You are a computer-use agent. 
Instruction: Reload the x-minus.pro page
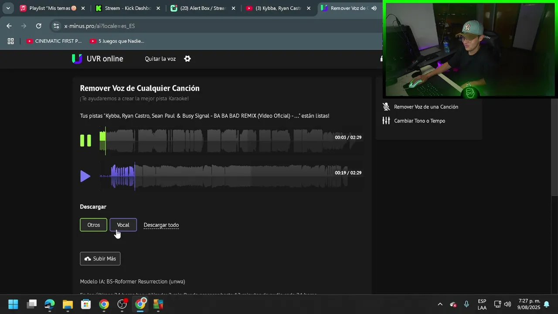pyautogui.click(x=38, y=26)
